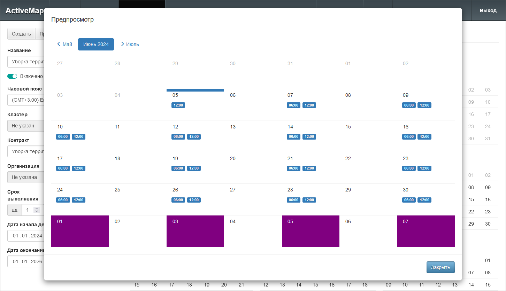Image resolution: width=506 pixels, height=291 pixels.
Task: Click 06:00 badge on June 28
Action: tap(293, 200)
